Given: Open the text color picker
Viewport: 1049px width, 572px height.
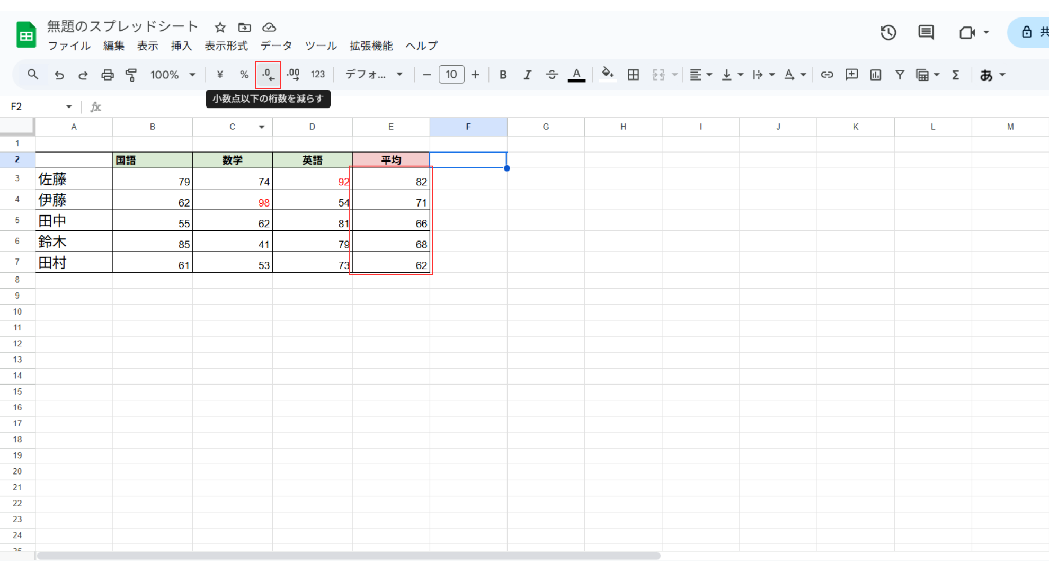Looking at the screenshot, I should click(x=576, y=75).
